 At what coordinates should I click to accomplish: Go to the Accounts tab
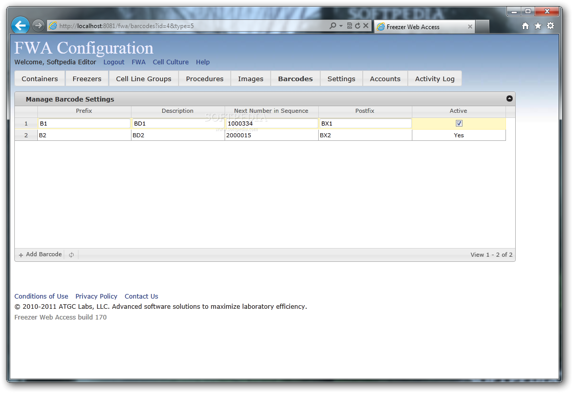tap(385, 79)
